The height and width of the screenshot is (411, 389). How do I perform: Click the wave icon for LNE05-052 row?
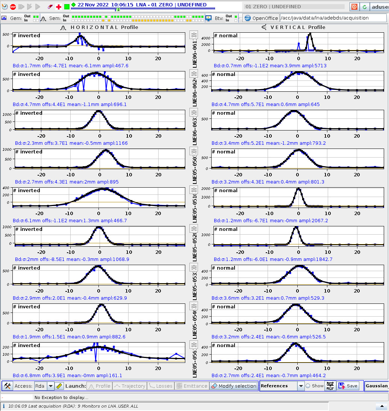194,229
